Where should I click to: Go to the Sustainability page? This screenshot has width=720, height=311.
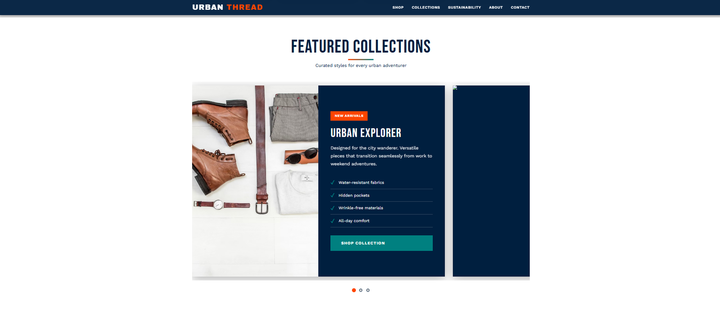pos(464,8)
